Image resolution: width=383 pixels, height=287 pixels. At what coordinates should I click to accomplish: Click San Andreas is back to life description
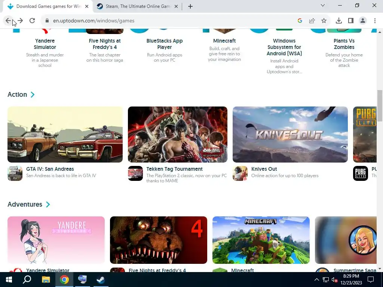click(x=61, y=176)
